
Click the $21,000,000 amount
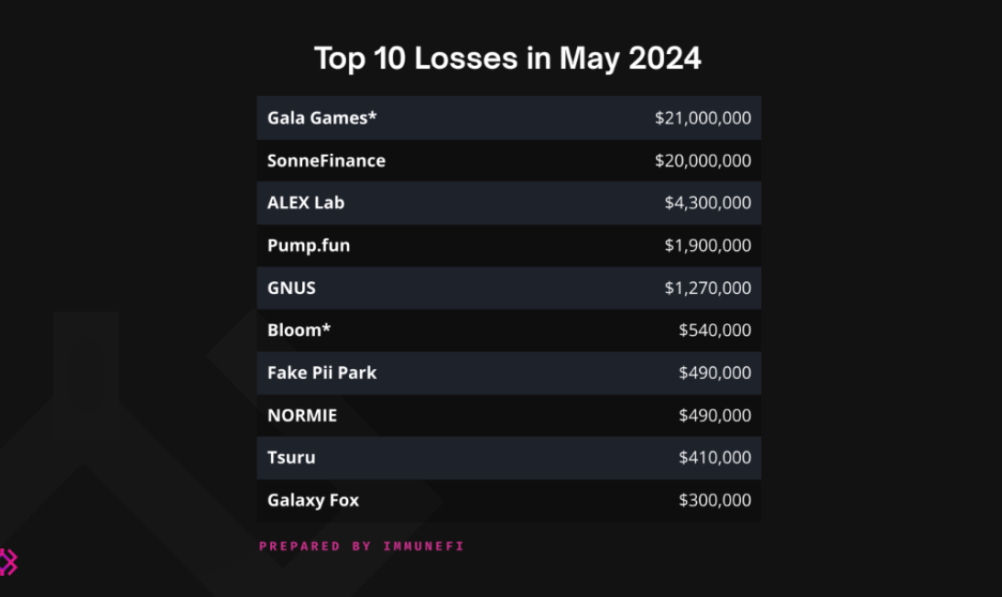tap(702, 118)
